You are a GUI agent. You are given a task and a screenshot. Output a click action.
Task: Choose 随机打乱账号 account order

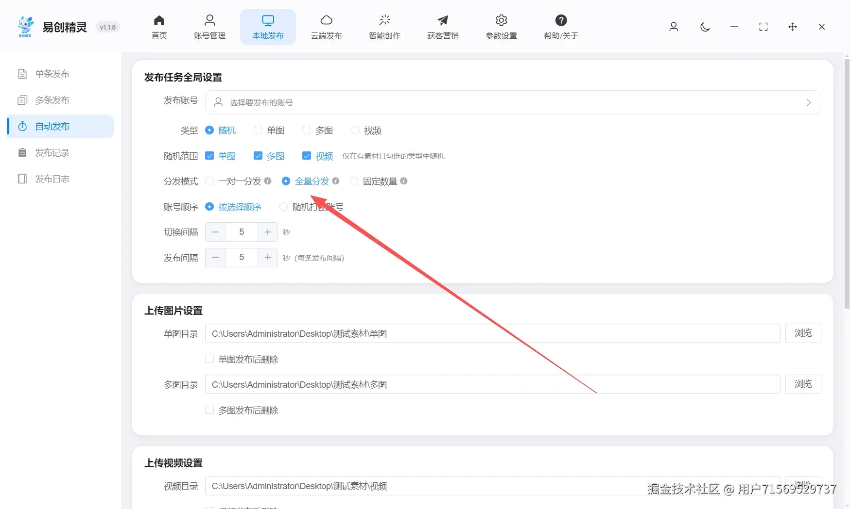pos(283,206)
